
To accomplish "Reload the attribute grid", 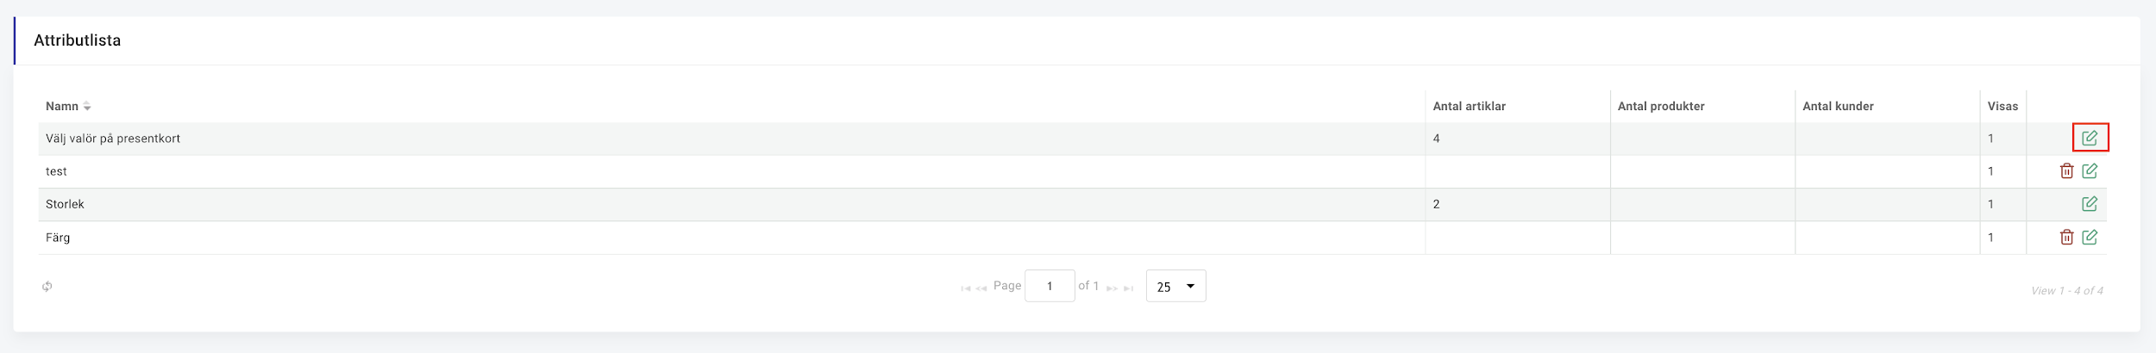I will (x=47, y=286).
